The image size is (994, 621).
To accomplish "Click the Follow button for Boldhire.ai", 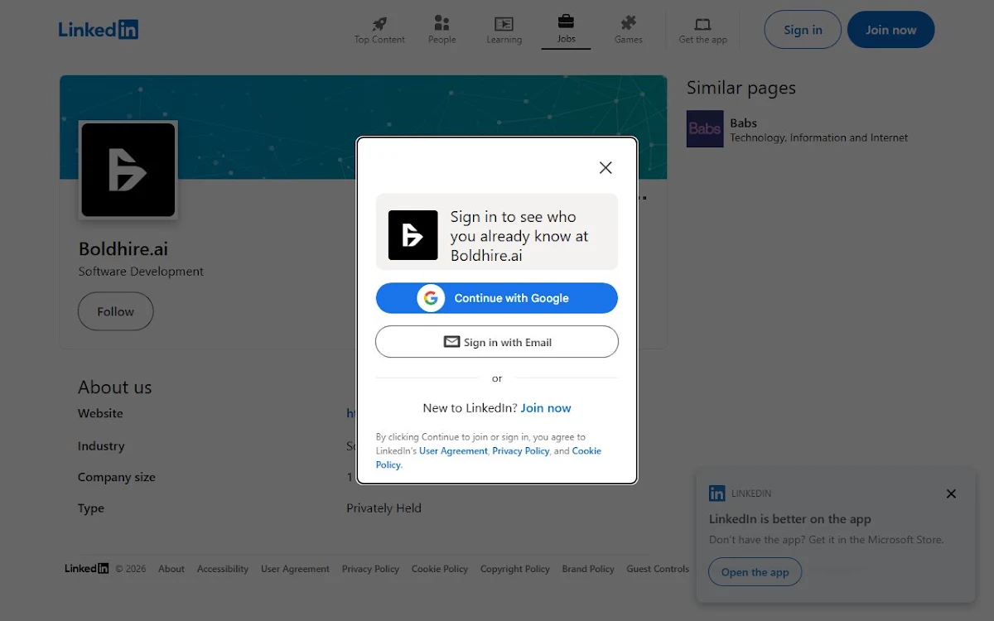I will (x=115, y=311).
